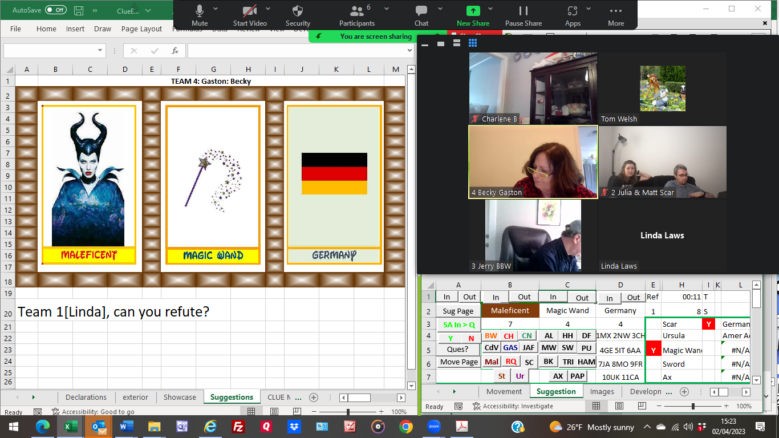
Task: Open Name Box dropdown arrow
Action: click(x=100, y=51)
